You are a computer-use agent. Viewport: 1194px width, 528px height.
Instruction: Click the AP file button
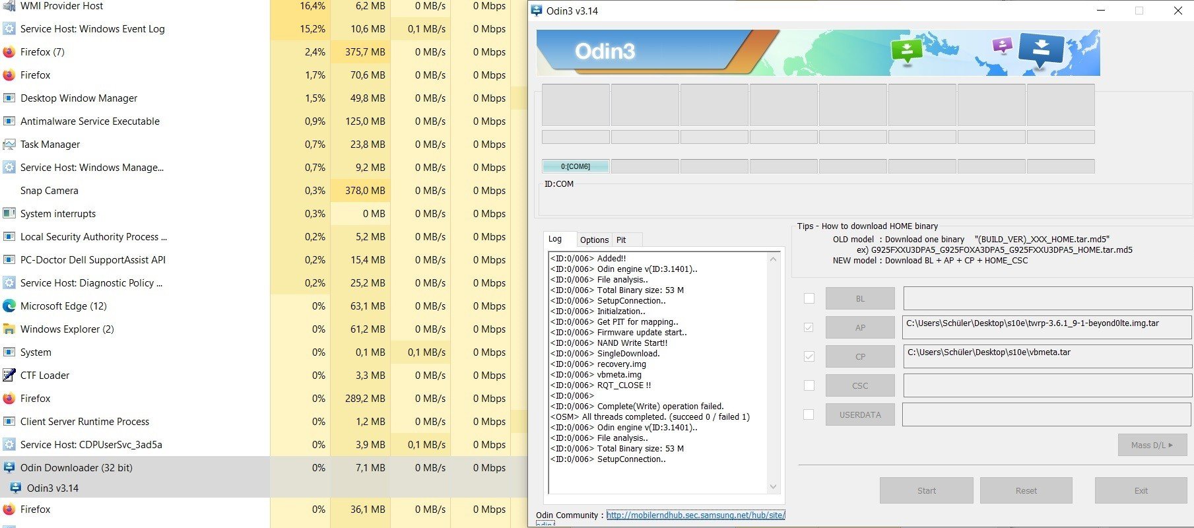click(860, 327)
